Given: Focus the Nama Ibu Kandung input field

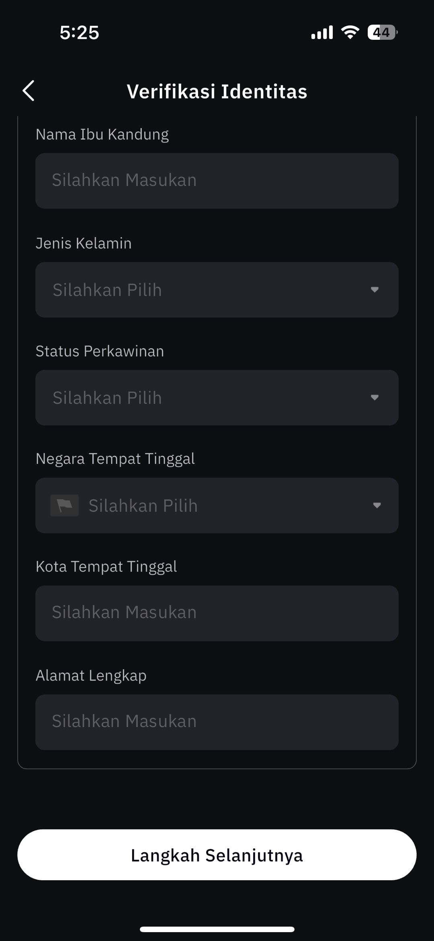Looking at the screenshot, I should (217, 180).
